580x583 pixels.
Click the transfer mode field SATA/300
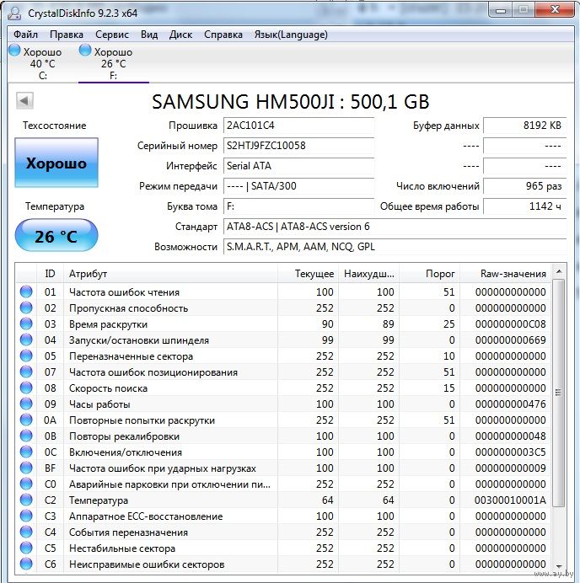298,186
